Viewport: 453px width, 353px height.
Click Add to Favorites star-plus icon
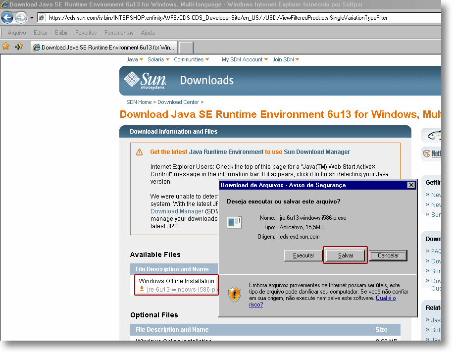tap(19, 46)
